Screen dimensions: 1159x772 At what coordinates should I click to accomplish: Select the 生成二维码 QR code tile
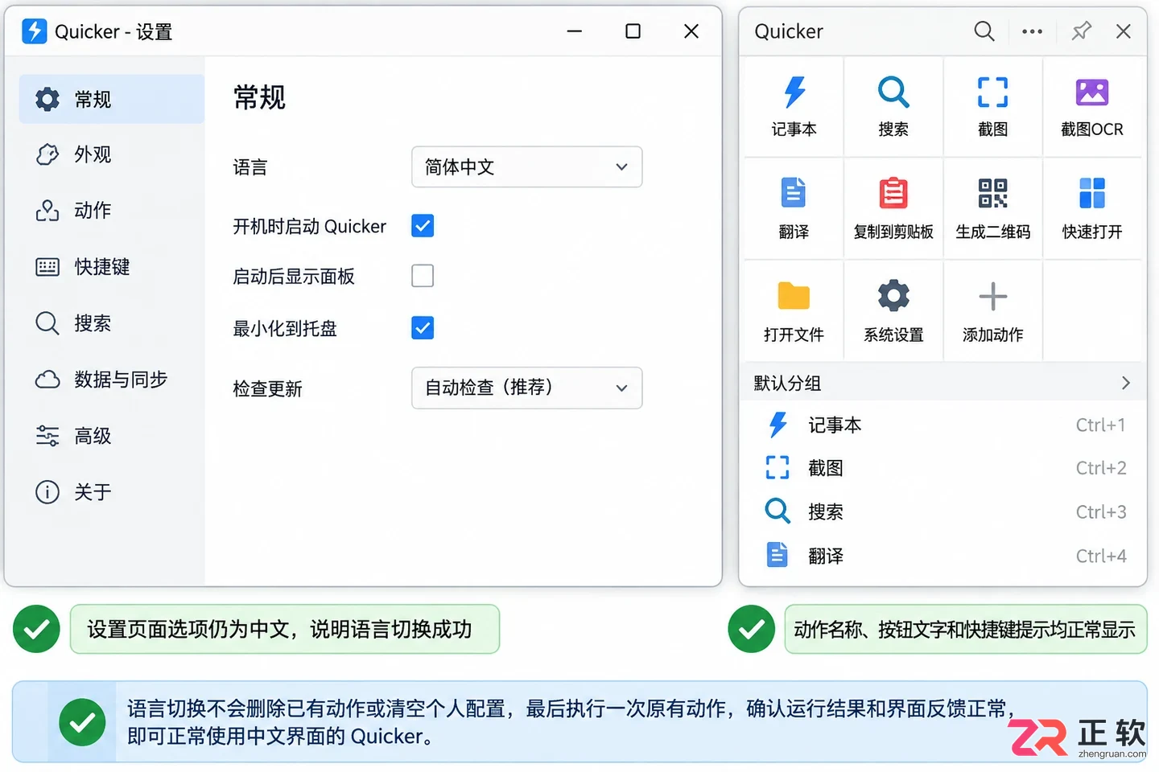click(992, 209)
